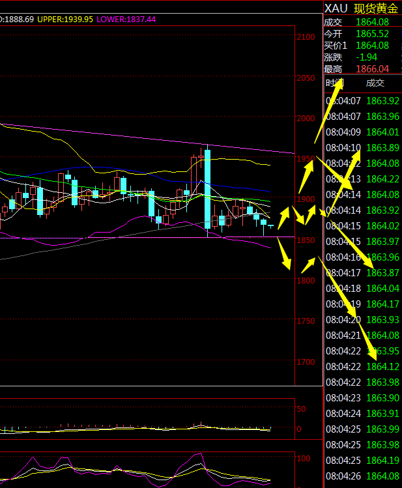
Task: Click the UPPER:1939.95 indicator label
Action: tap(65, 20)
